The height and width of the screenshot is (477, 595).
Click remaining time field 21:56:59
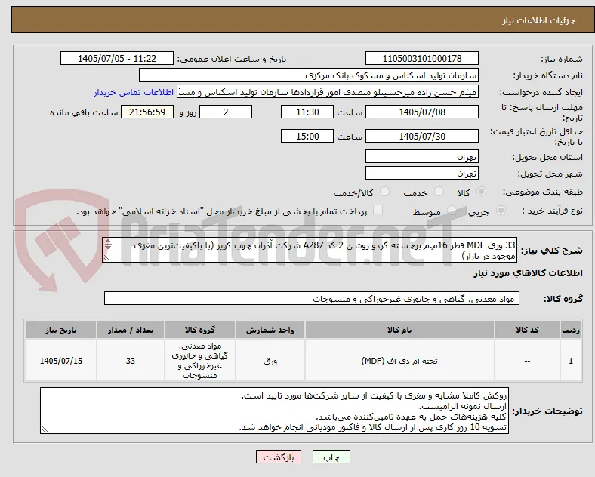click(147, 112)
